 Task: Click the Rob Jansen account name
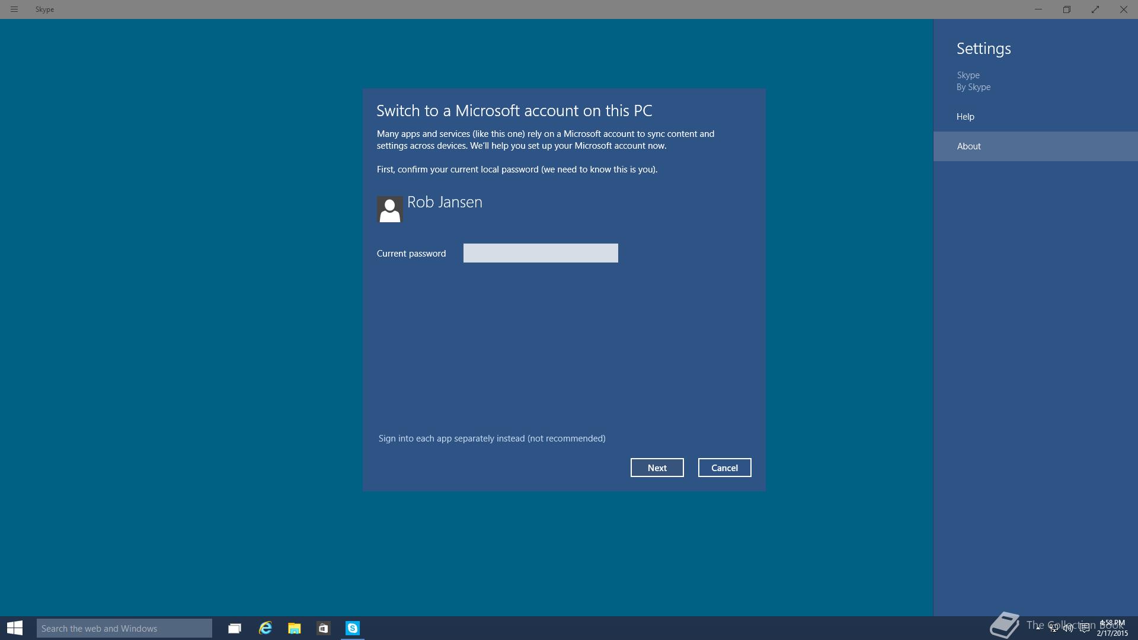(445, 202)
